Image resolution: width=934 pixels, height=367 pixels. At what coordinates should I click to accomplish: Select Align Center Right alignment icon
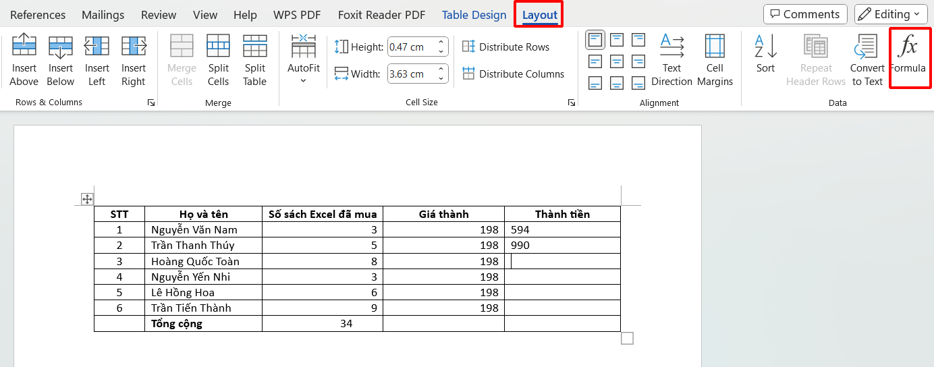(638, 61)
